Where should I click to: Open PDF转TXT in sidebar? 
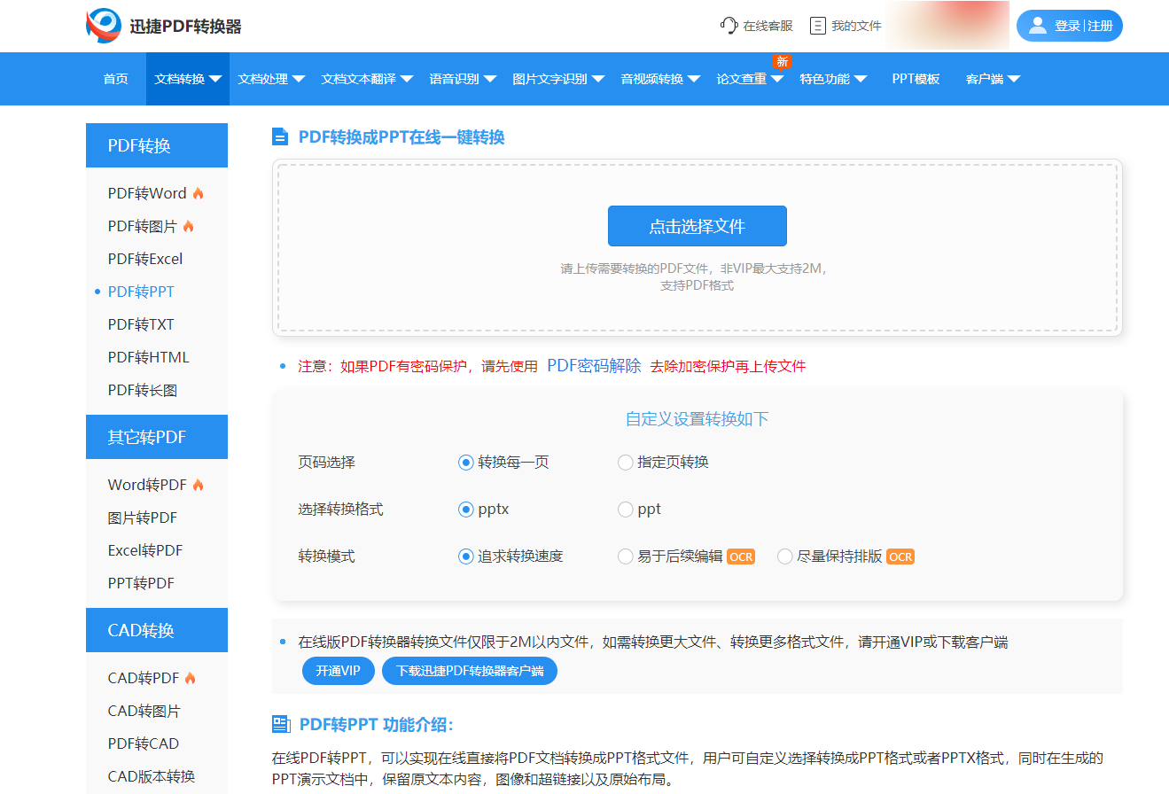click(x=141, y=324)
